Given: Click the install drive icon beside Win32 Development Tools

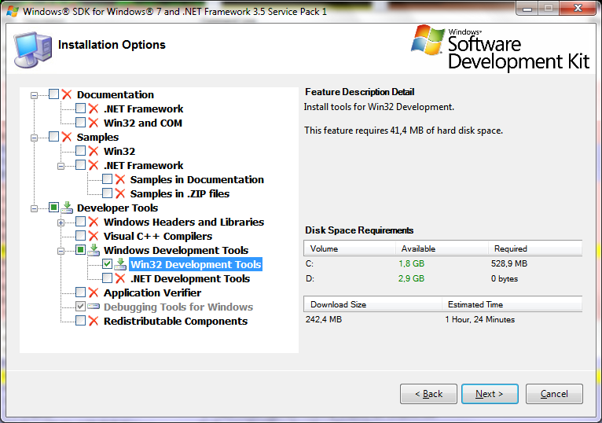Looking at the screenshot, I should click(x=120, y=264).
